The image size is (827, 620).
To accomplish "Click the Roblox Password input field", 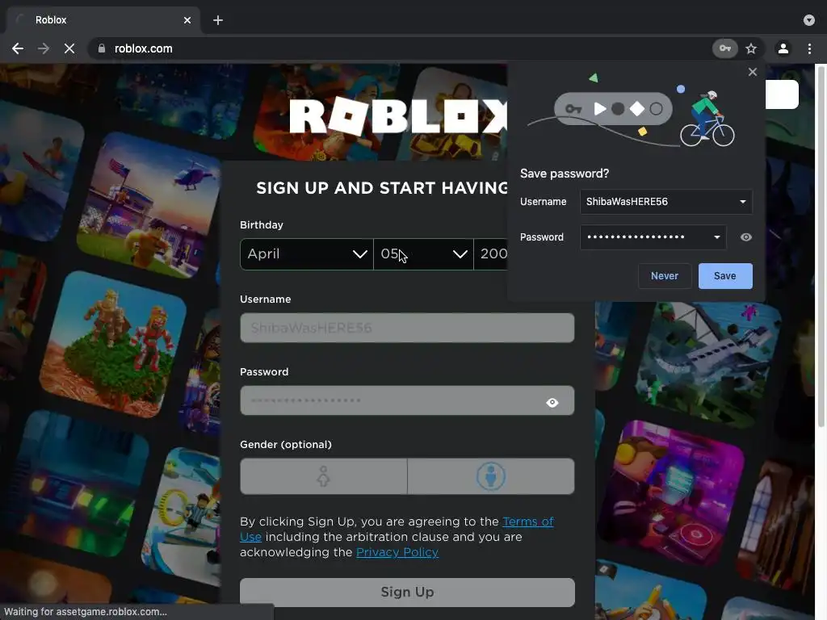I will [x=407, y=400].
